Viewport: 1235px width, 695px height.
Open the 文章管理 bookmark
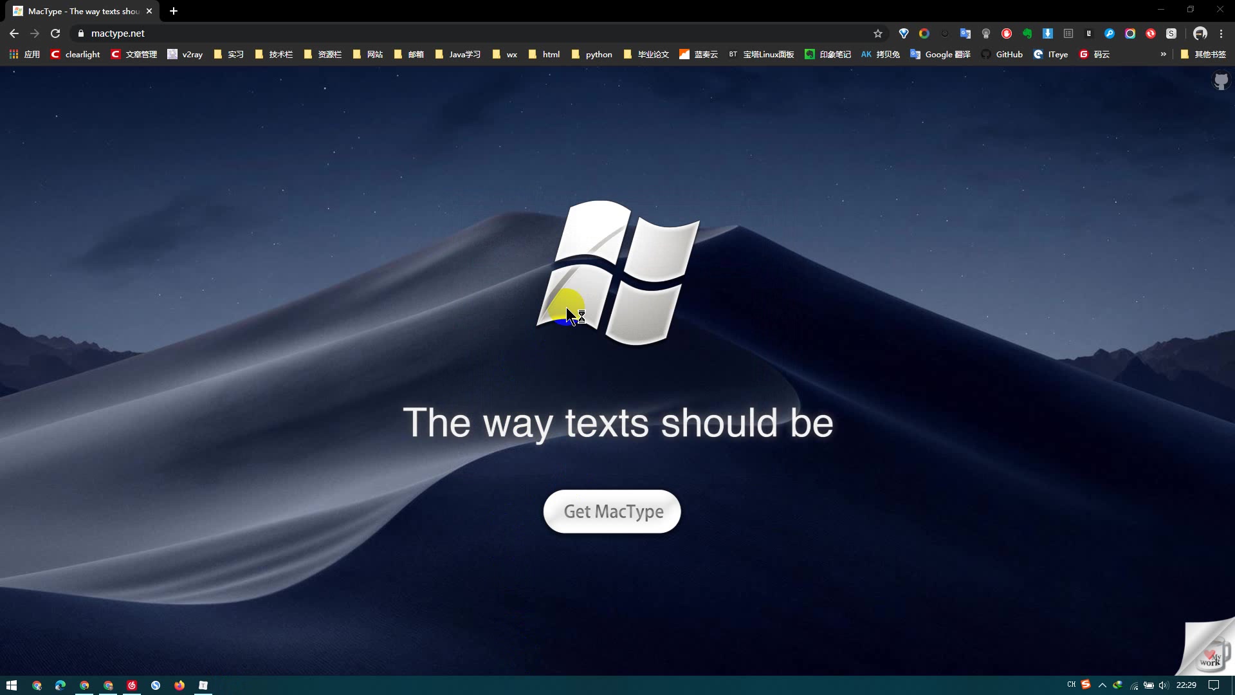[134, 55]
